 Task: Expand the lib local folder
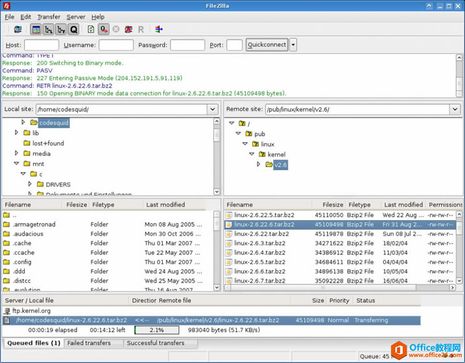click(x=17, y=132)
